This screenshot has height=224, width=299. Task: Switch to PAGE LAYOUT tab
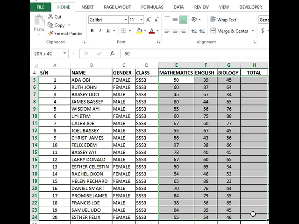[x=117, y=7]
